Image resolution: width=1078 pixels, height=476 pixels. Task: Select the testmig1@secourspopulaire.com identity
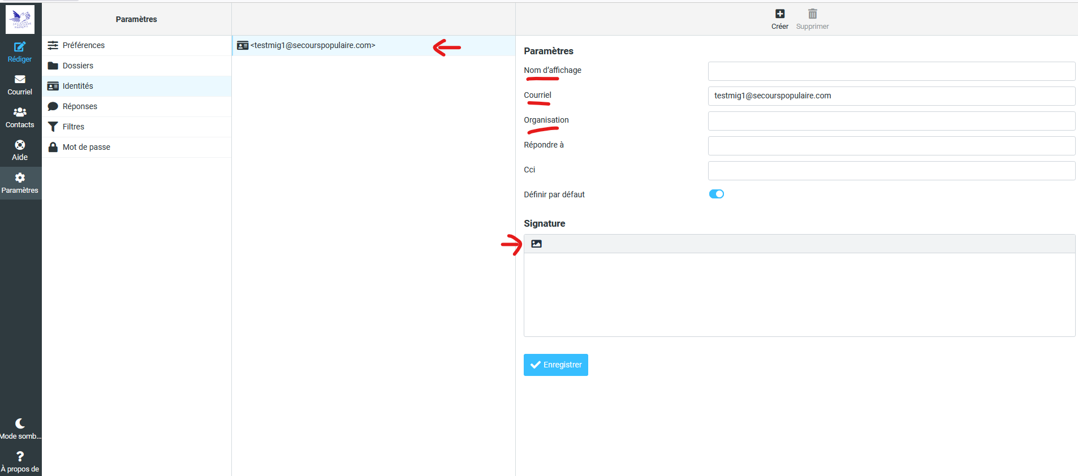[x=313, y=45]
